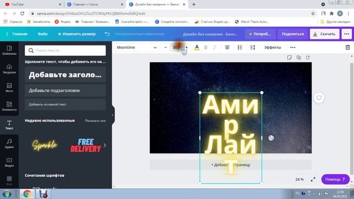
Task: Open the three-dot menu in header
Action: click(x=347, y=34)
